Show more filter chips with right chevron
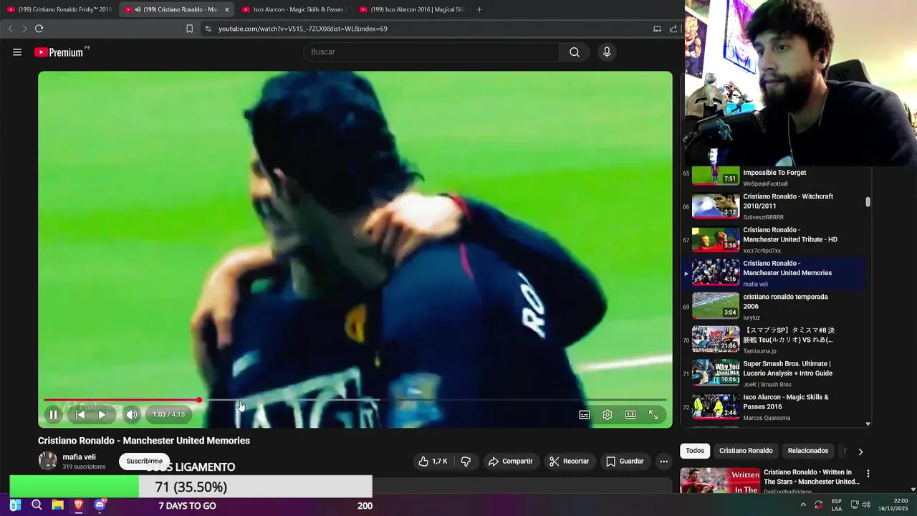This screenshot has width=917, height=516. (860, 451)
